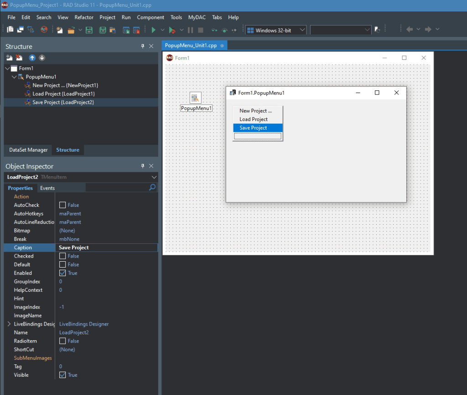Click the Stop program toolbar icon
Viewport: 467px width, 395px height.
point(201,30)
